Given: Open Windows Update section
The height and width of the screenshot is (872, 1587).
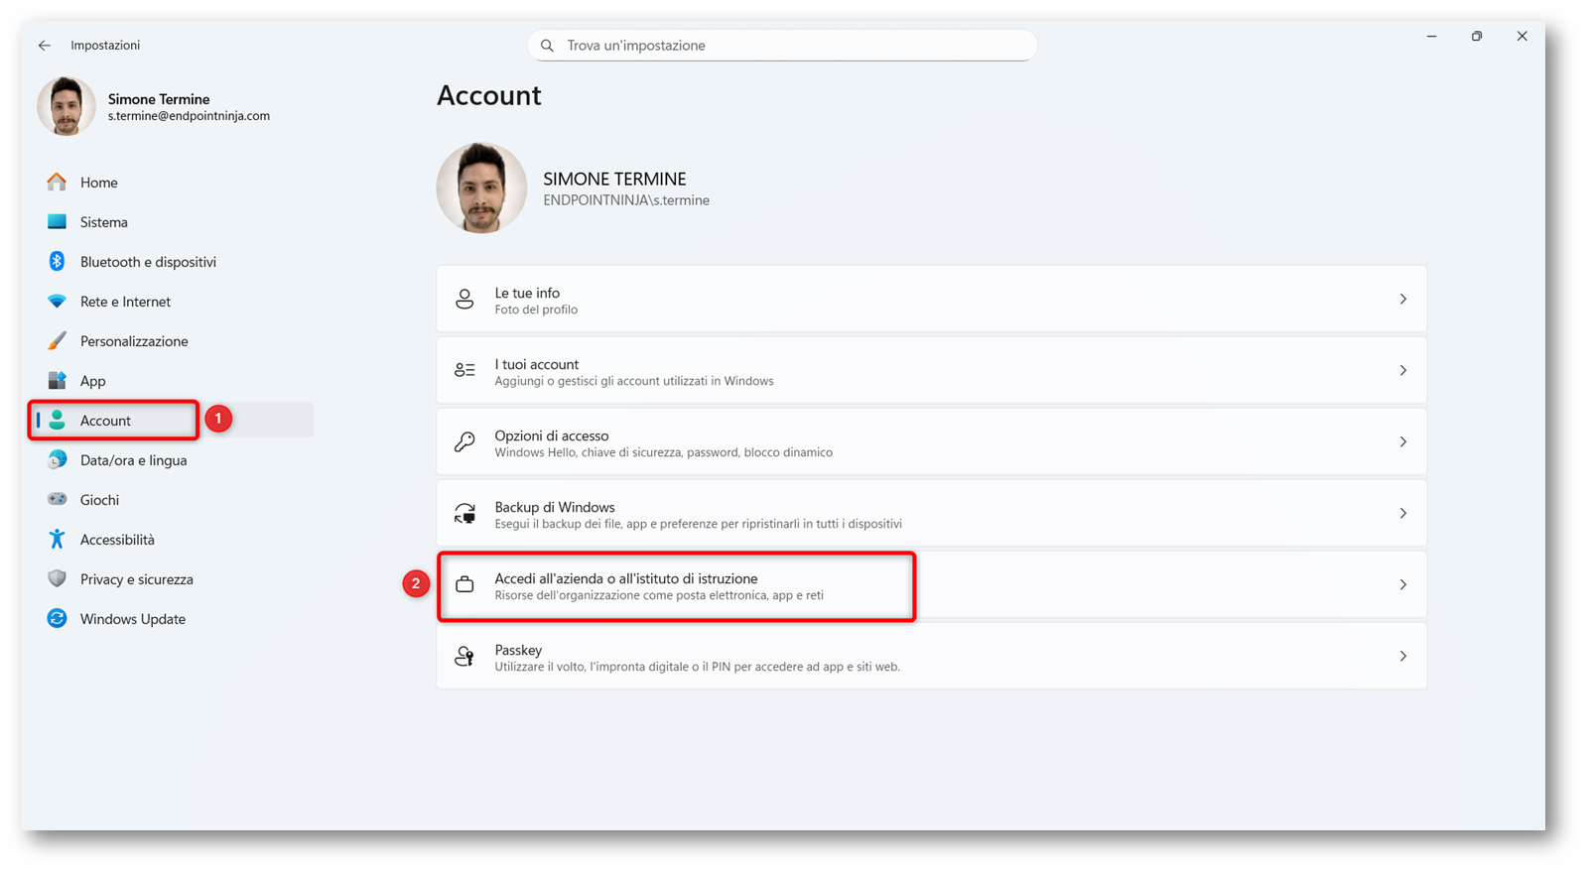Looking at the screenshot, I should pos(133,619).
